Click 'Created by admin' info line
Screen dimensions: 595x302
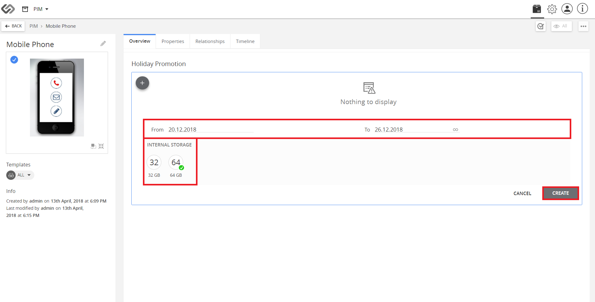tap(56, 201)
